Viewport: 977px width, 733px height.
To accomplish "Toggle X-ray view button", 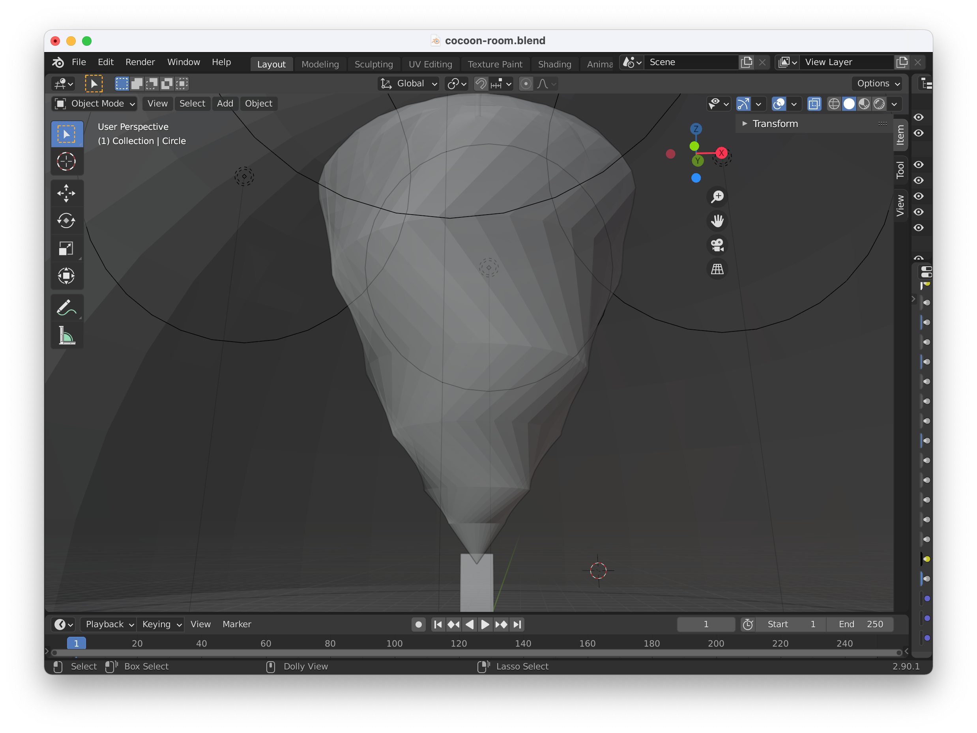I will 814,104.
